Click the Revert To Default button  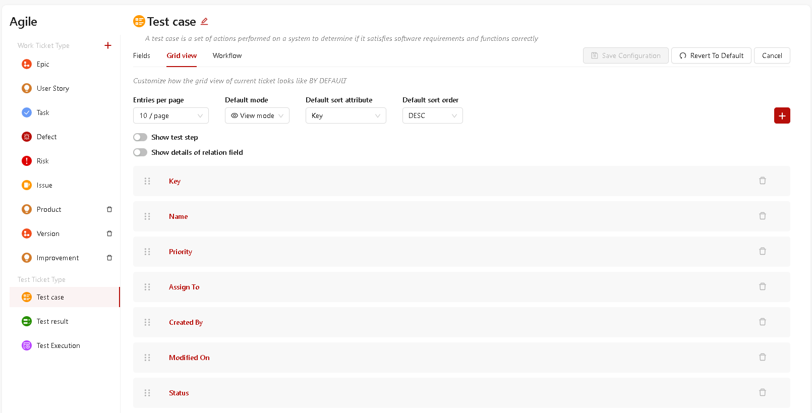coord(711,55)
